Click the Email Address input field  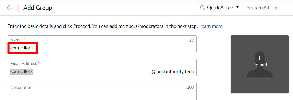(102, 68)
